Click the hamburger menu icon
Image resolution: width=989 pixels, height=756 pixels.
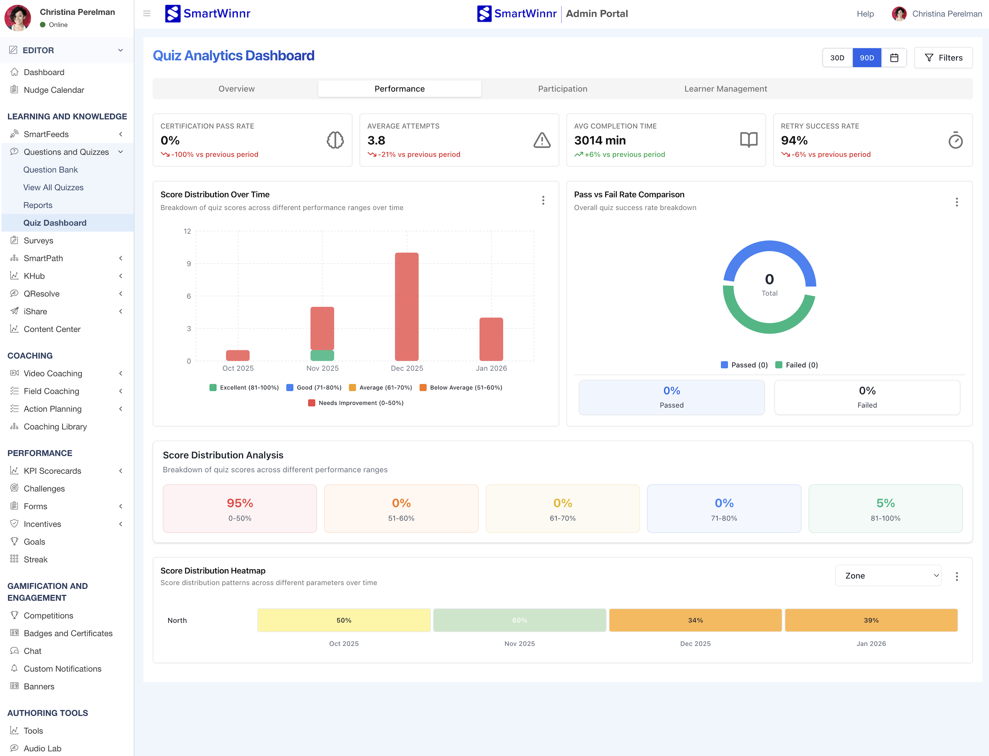147,14
